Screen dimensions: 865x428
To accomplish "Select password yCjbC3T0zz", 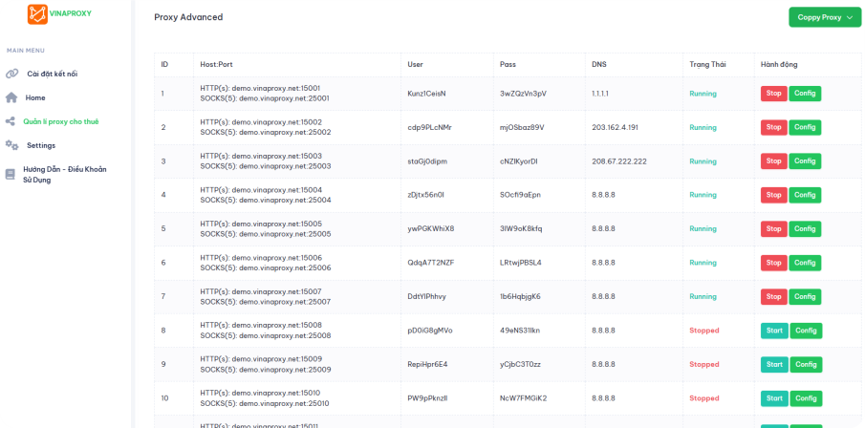I will 520,365.
